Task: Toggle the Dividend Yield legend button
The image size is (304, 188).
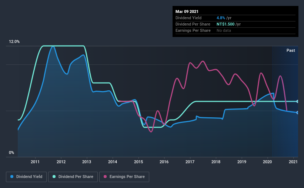Action: point(26,177)
